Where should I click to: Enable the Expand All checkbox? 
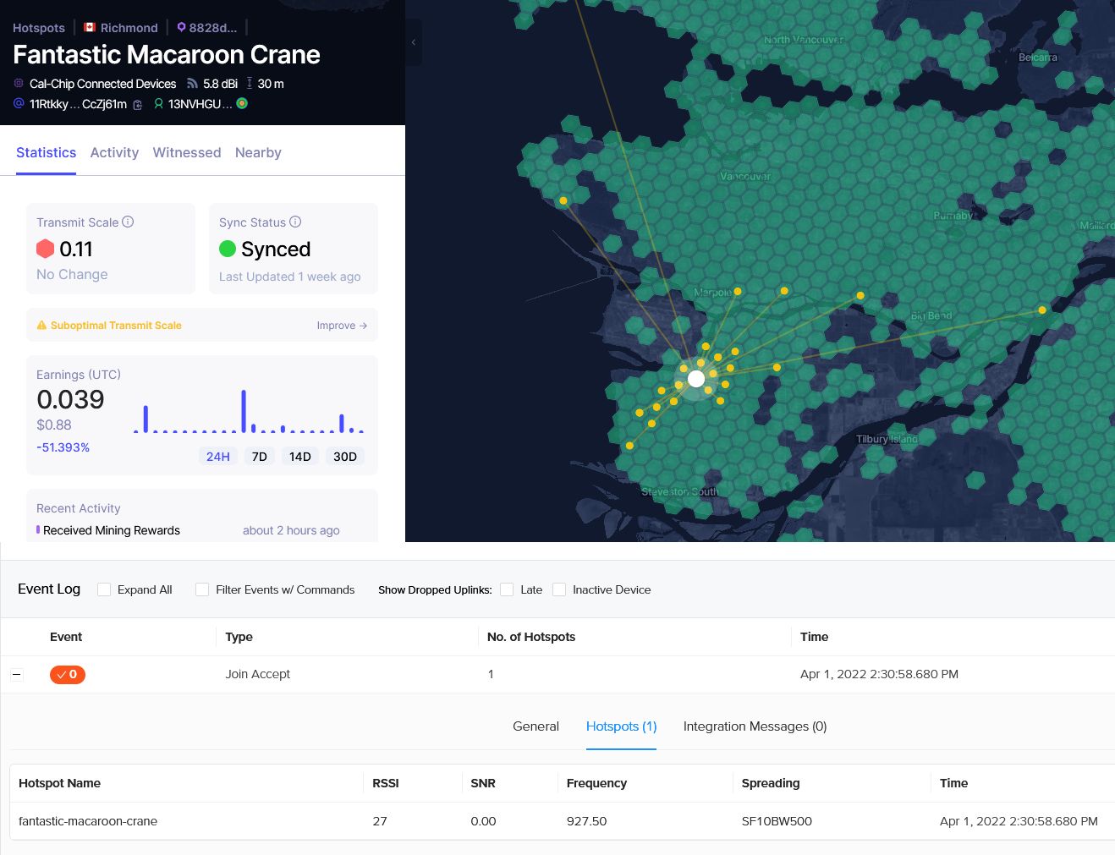pyautogui.click(x=104, y=589)
